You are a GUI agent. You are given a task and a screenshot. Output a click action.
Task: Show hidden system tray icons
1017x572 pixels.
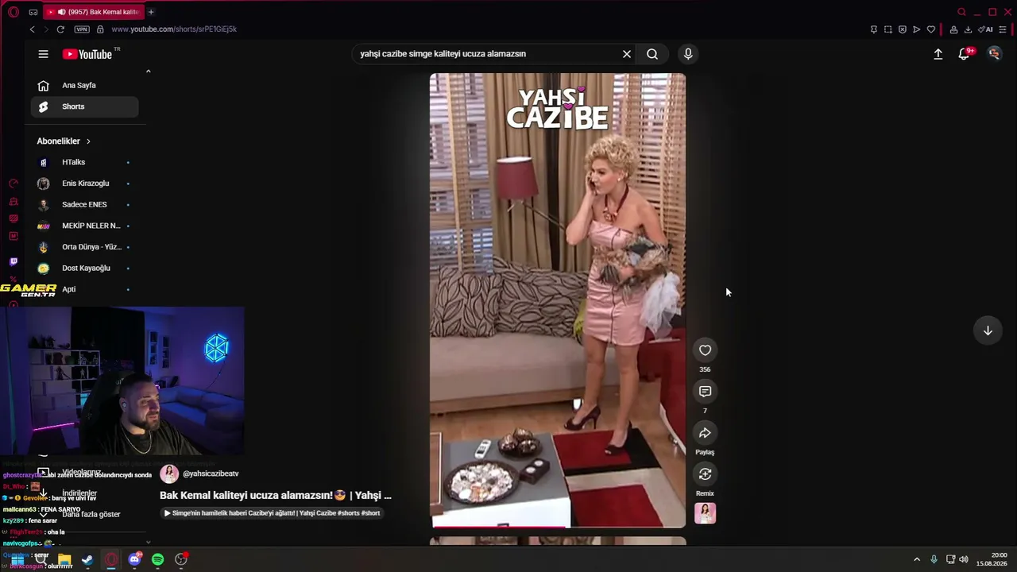click(x=917, y=559)
